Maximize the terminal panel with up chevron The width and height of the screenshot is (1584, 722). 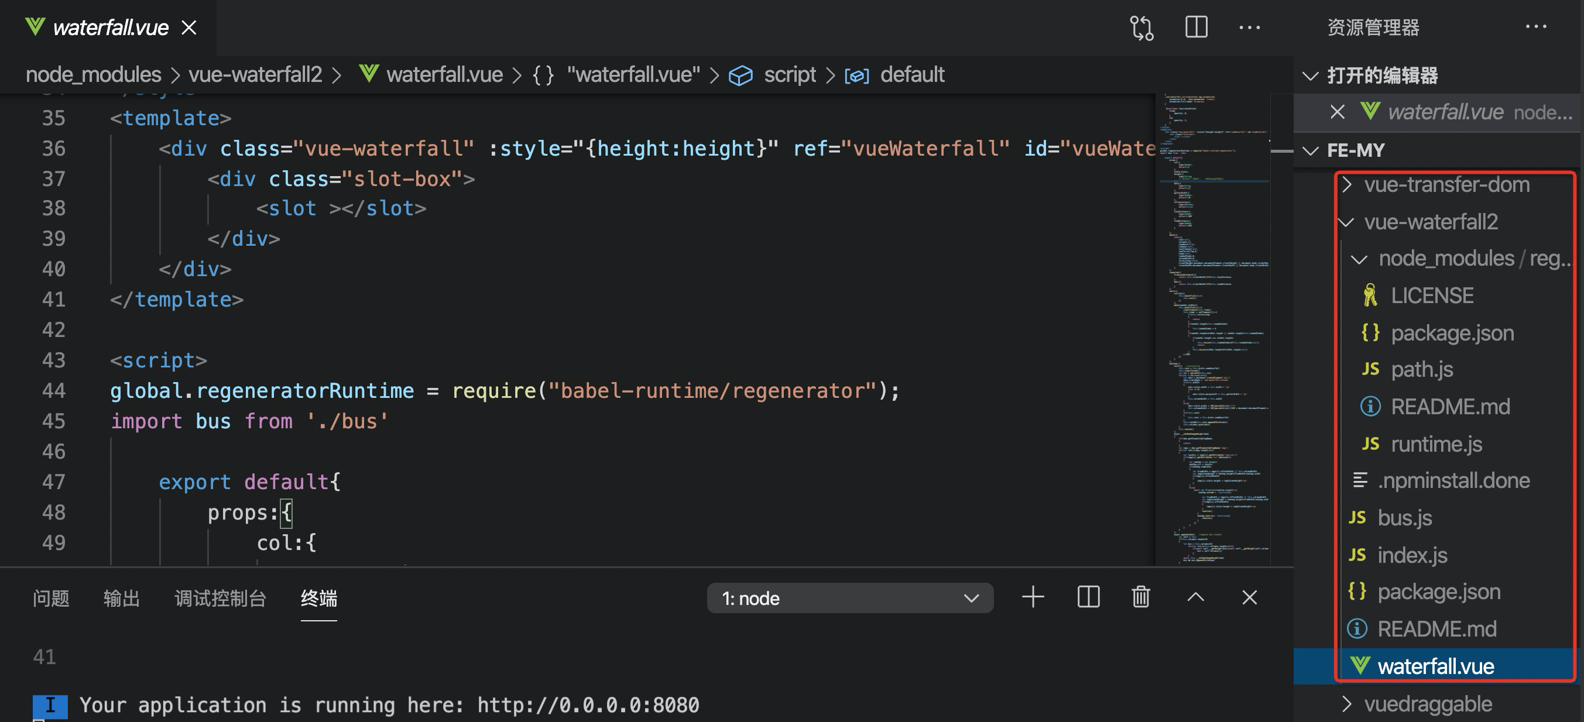(1195, 597)
